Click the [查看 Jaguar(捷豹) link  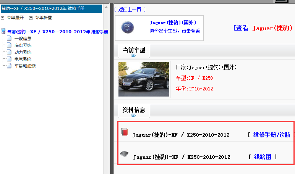pos(263,28)
